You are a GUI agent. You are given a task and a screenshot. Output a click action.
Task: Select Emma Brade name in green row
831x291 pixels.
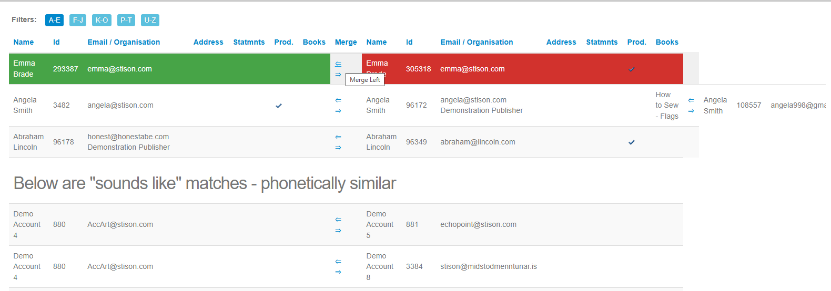point(24,69)
